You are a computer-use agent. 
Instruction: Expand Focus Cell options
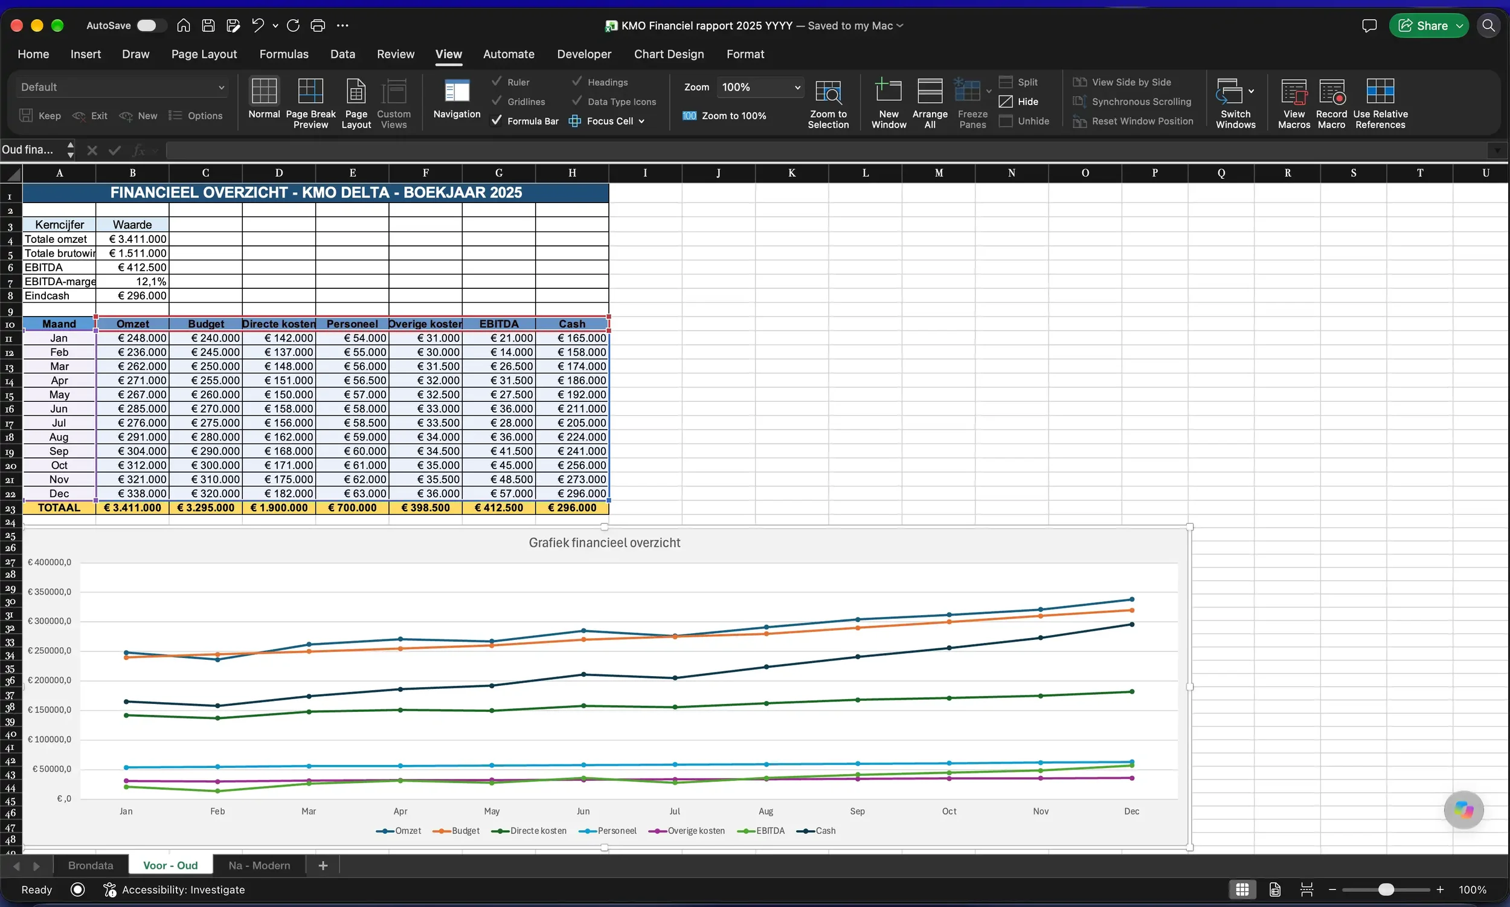coord(641,121)
